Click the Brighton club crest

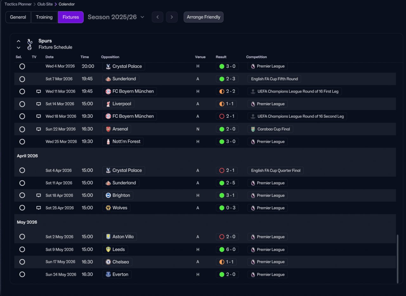(108, 195)
